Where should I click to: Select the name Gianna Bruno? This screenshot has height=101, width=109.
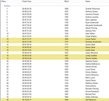pos(91,86)
